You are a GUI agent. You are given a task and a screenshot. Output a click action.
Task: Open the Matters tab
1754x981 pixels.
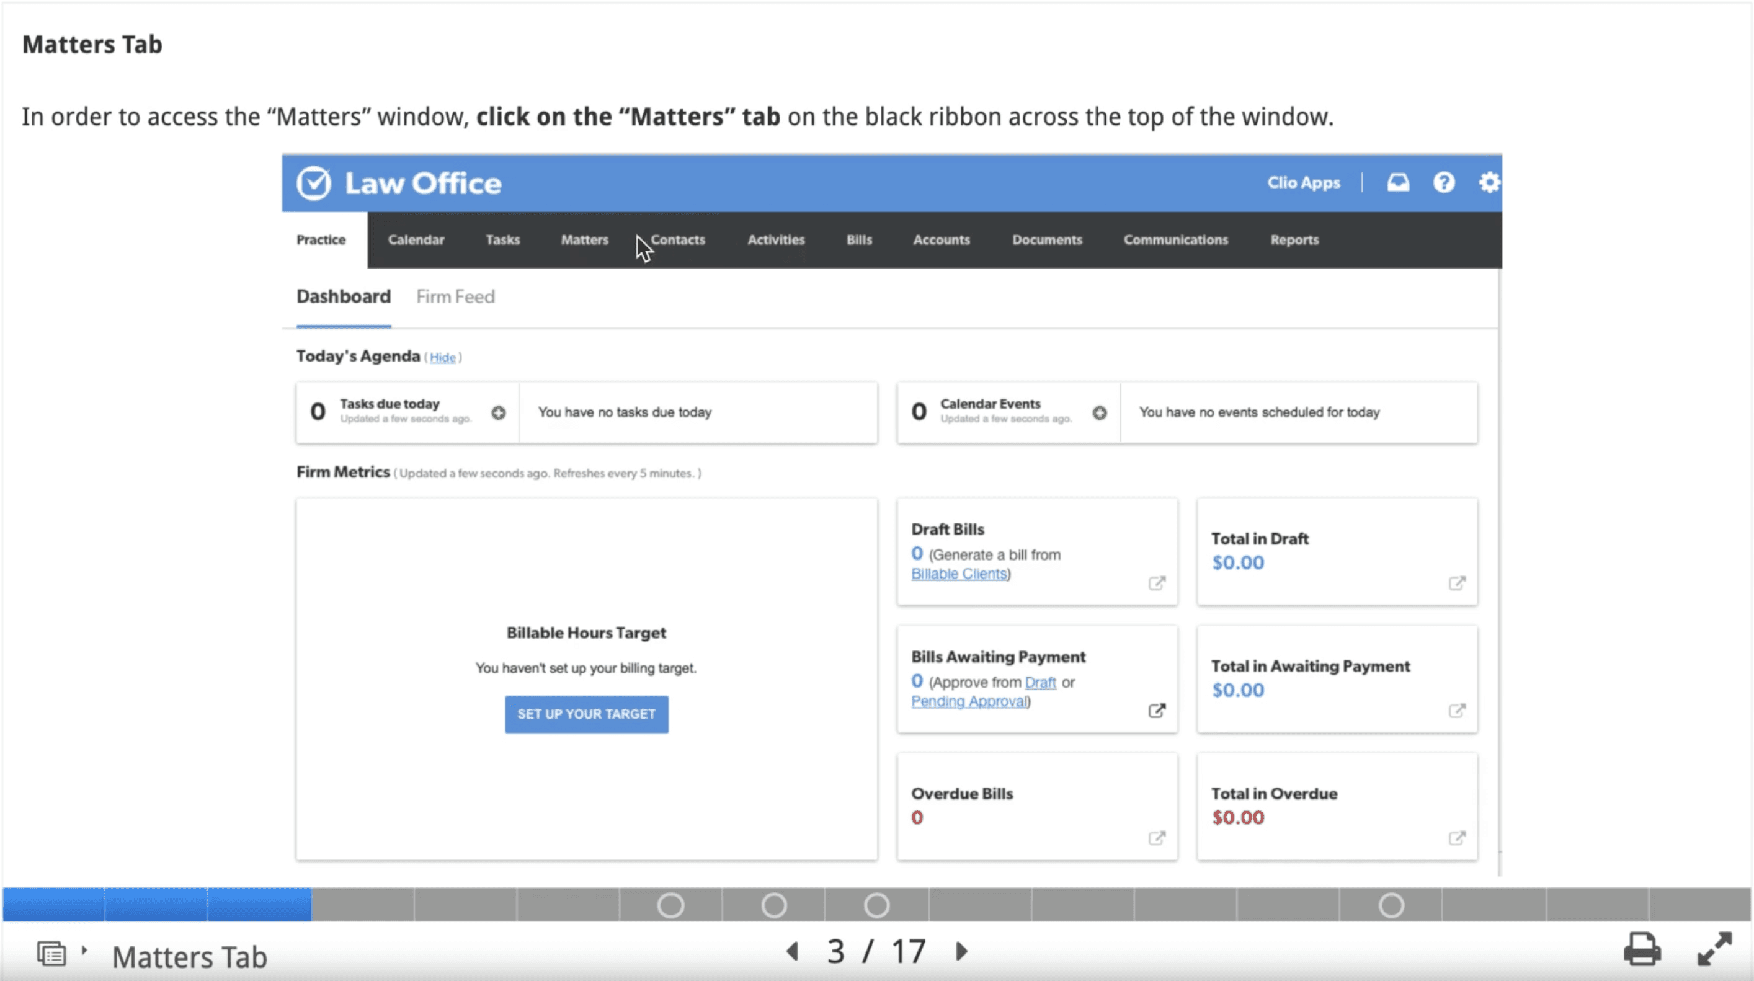[584, 239]
